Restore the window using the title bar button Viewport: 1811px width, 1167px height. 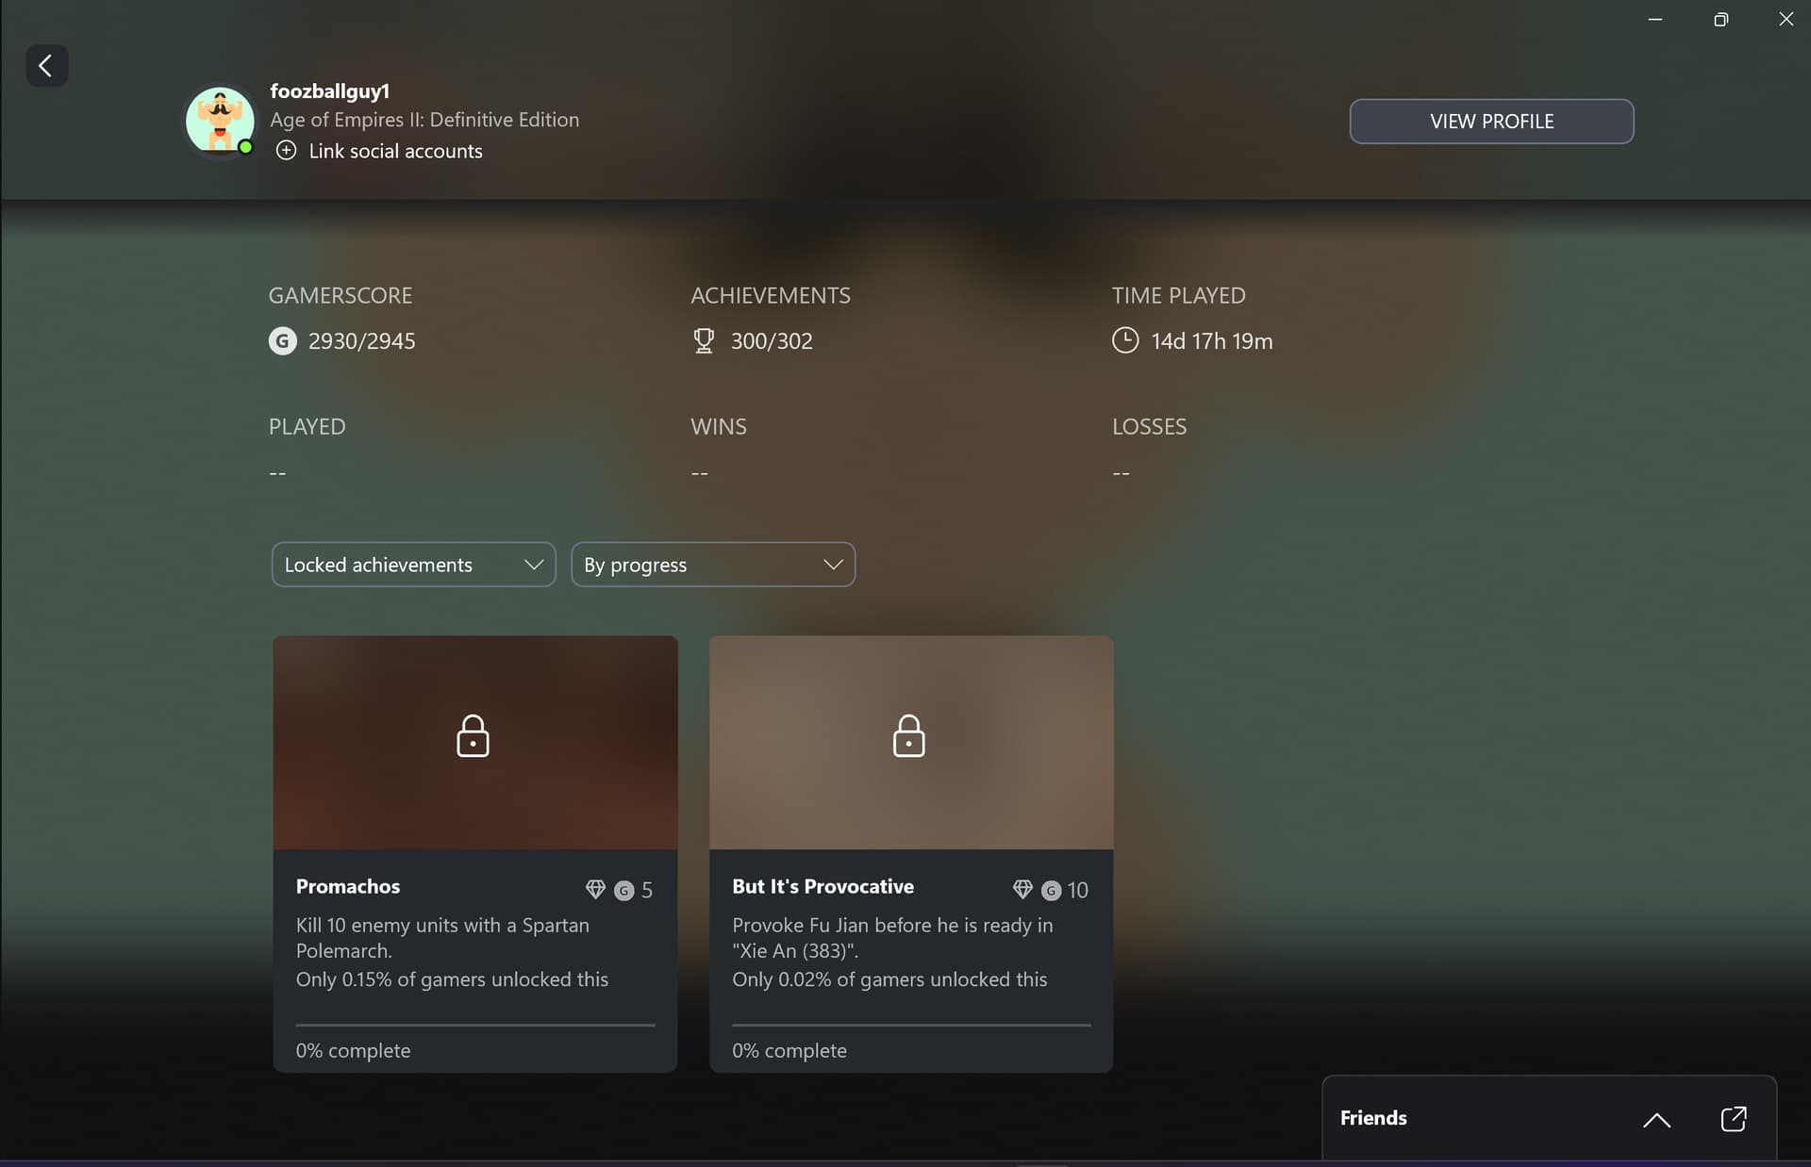click(1720, 20)
